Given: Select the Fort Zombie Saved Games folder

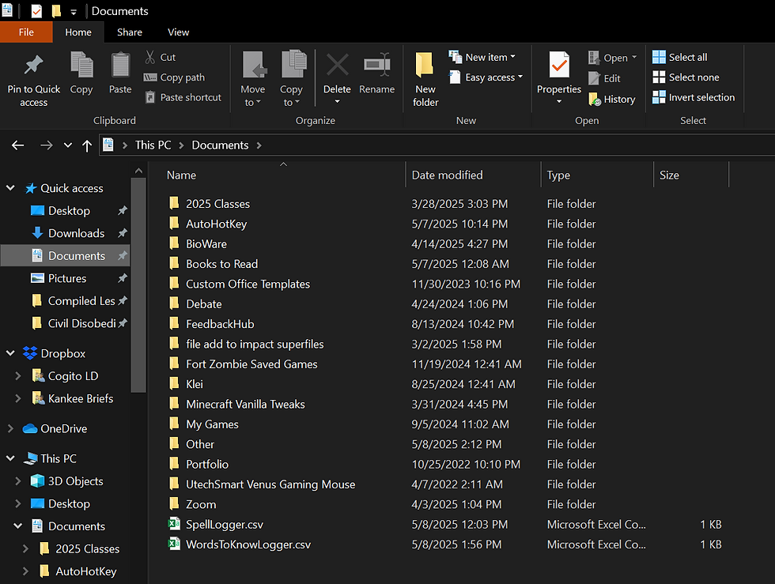Looking at the screenshot, I should point(251,364).
